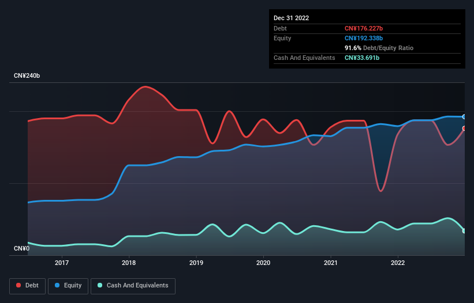The height and width of the screenshot is (303, 474).
Task: Click the CN¥33.691b cash value
Action: (362, 58)
